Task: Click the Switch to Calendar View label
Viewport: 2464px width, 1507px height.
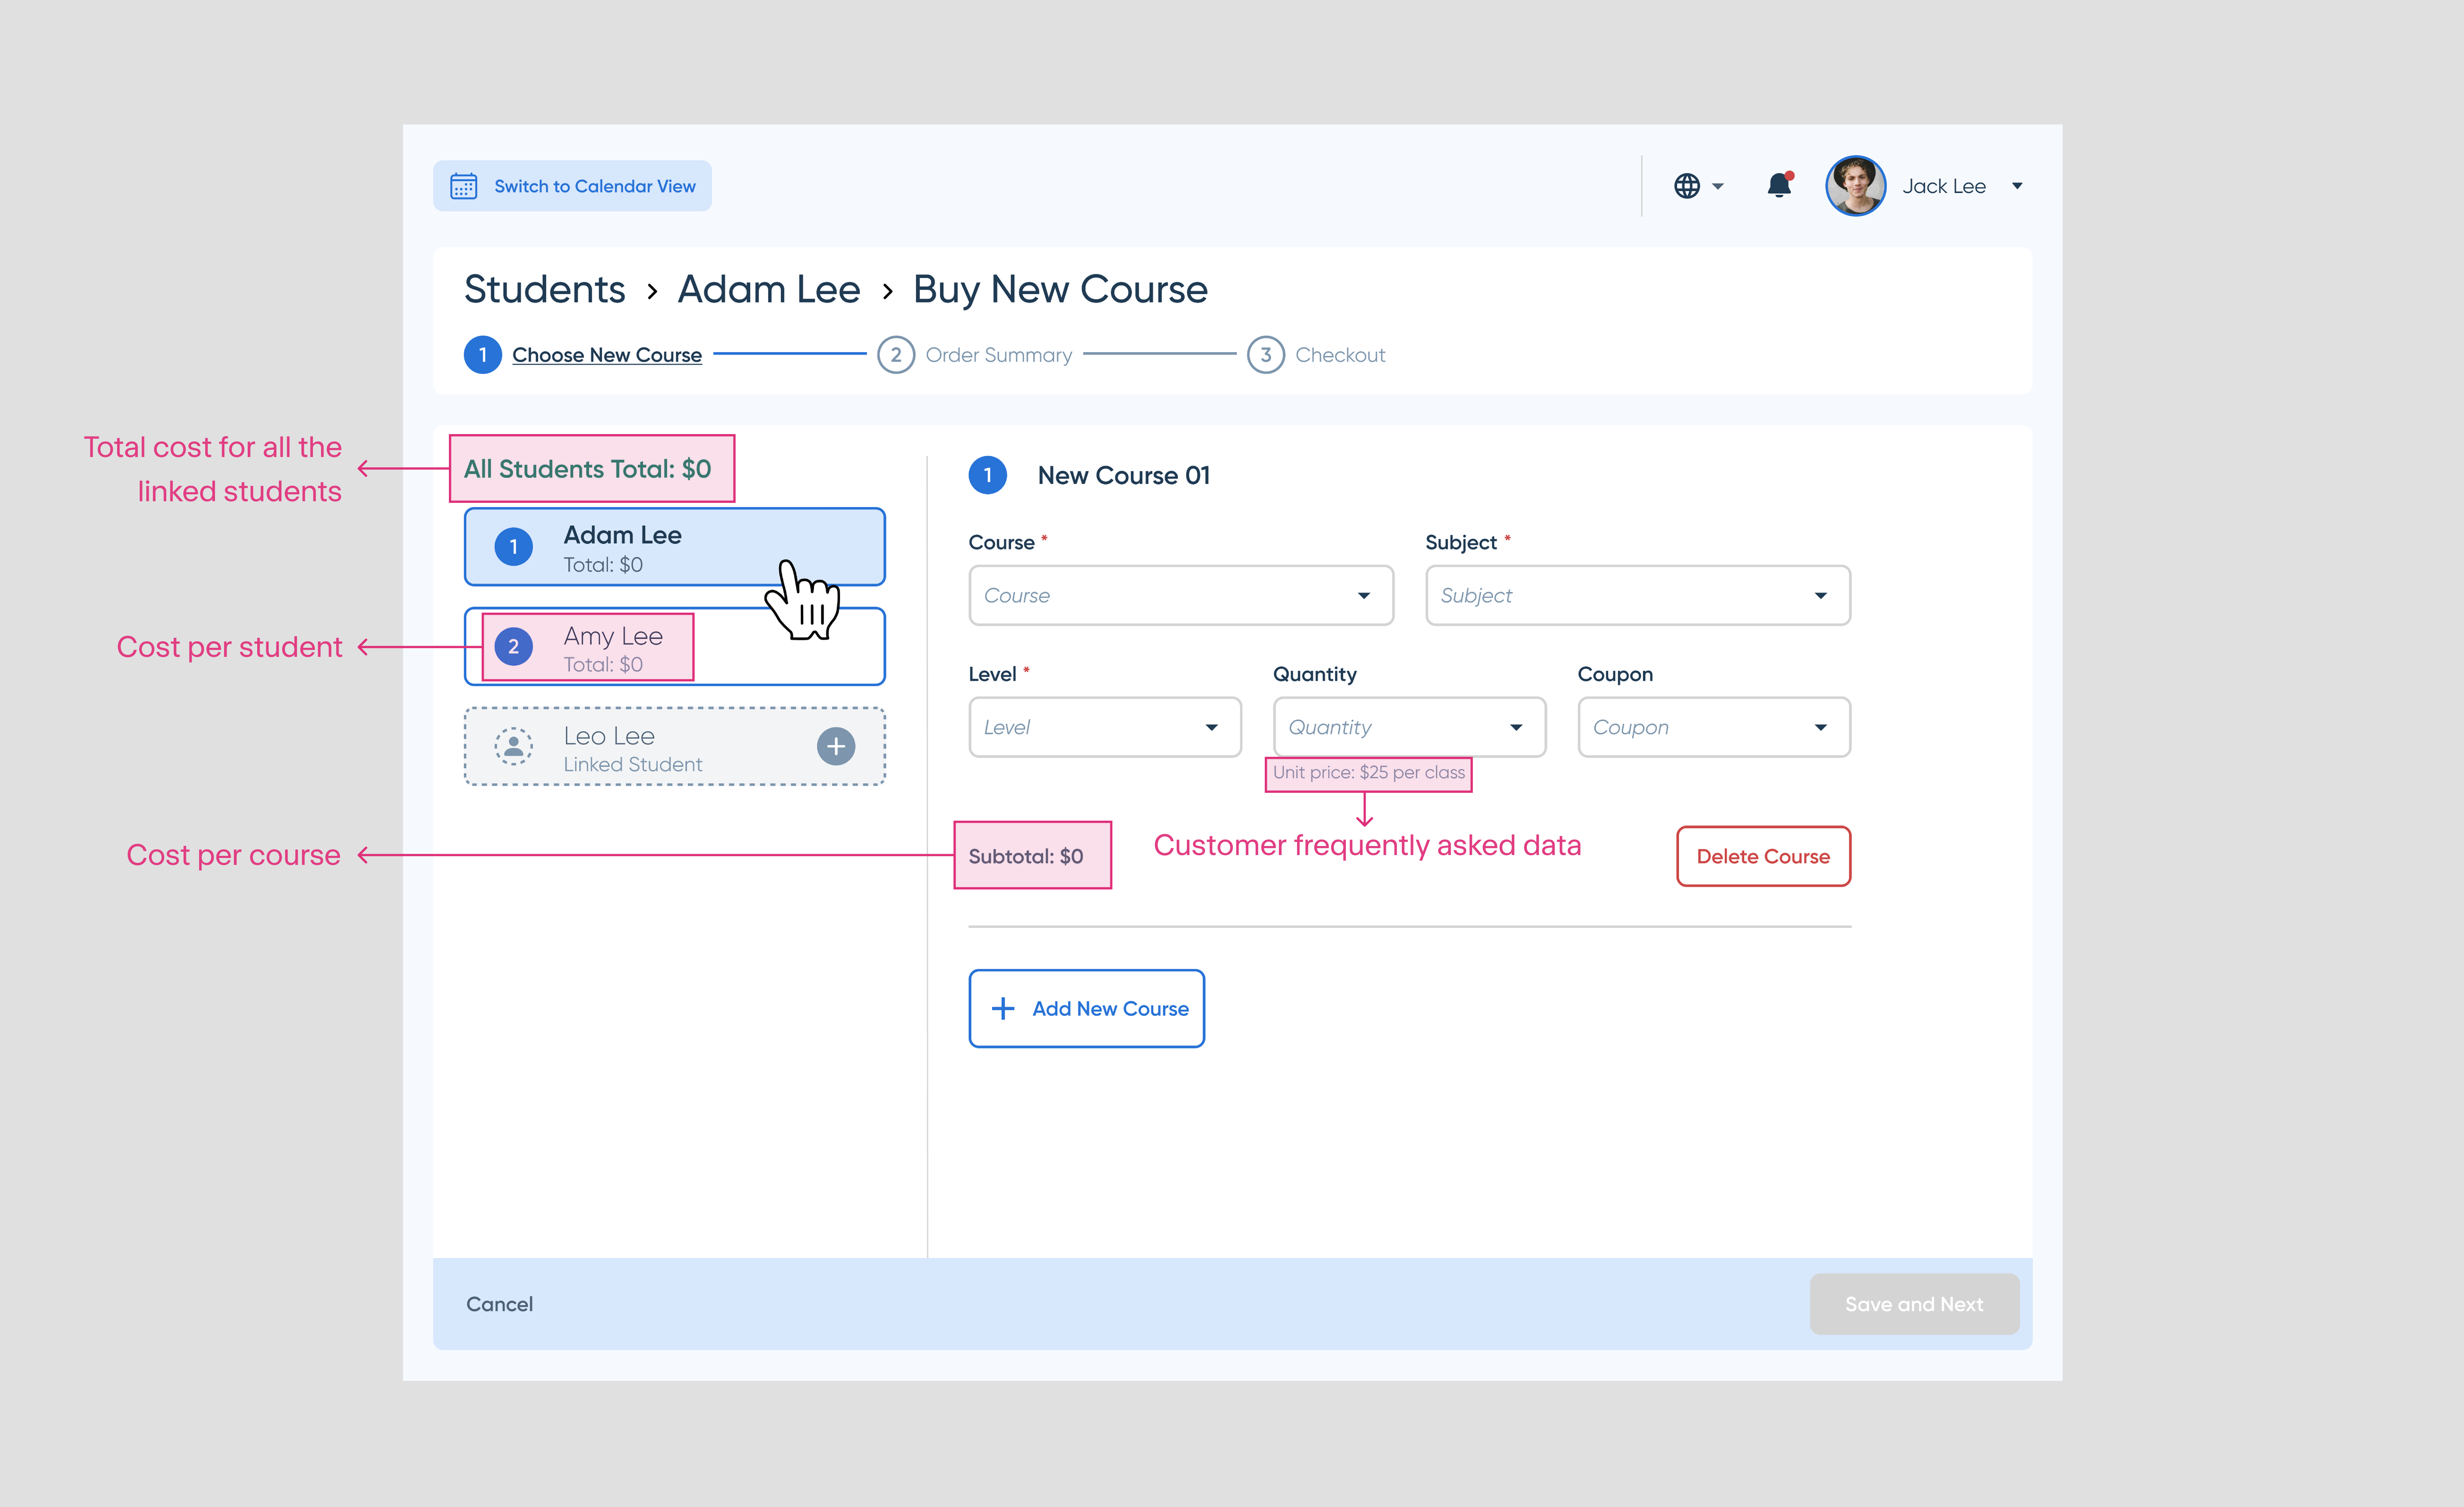Action: pyautogui.click(x=595, y=186)
